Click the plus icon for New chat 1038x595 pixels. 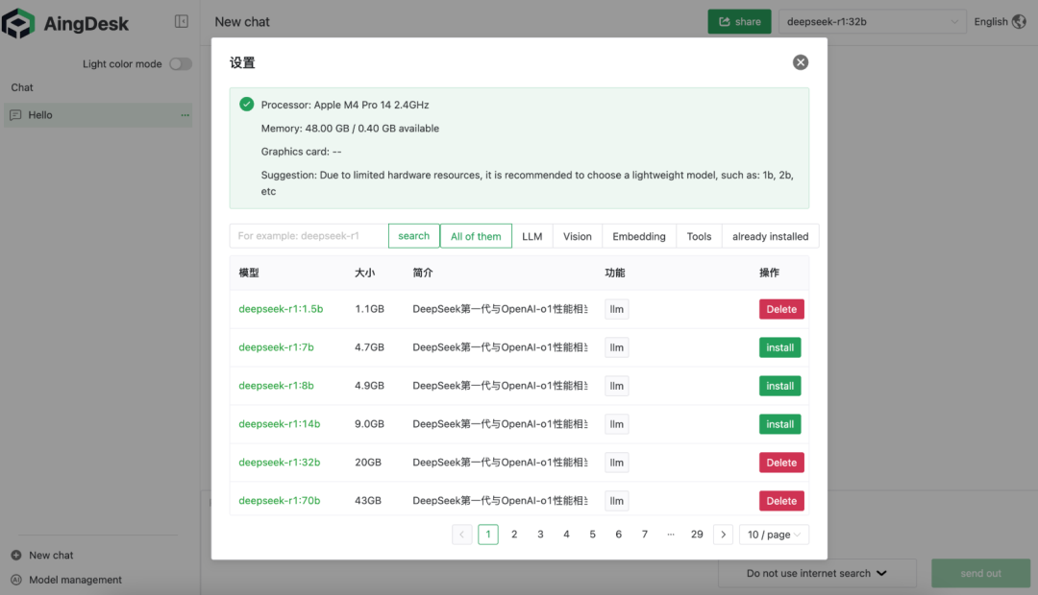point(13,555)
